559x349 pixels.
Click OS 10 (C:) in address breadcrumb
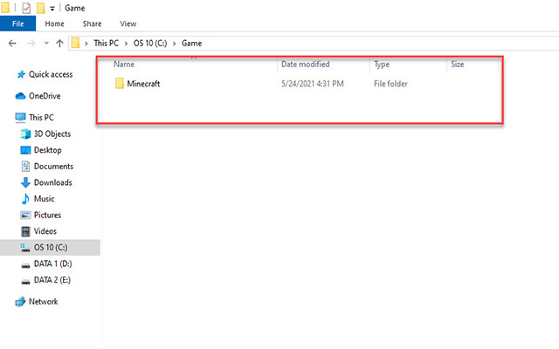coord(149,43)
